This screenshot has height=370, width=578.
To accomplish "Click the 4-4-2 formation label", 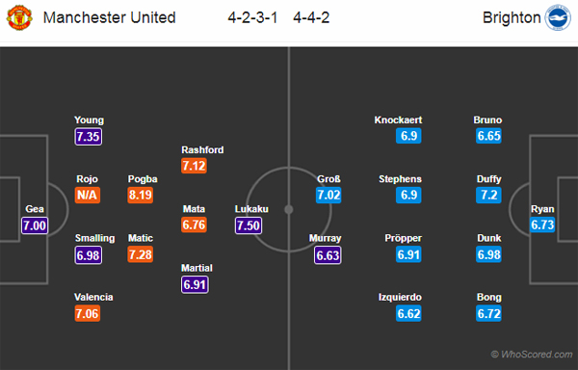I will coord(311,17).
